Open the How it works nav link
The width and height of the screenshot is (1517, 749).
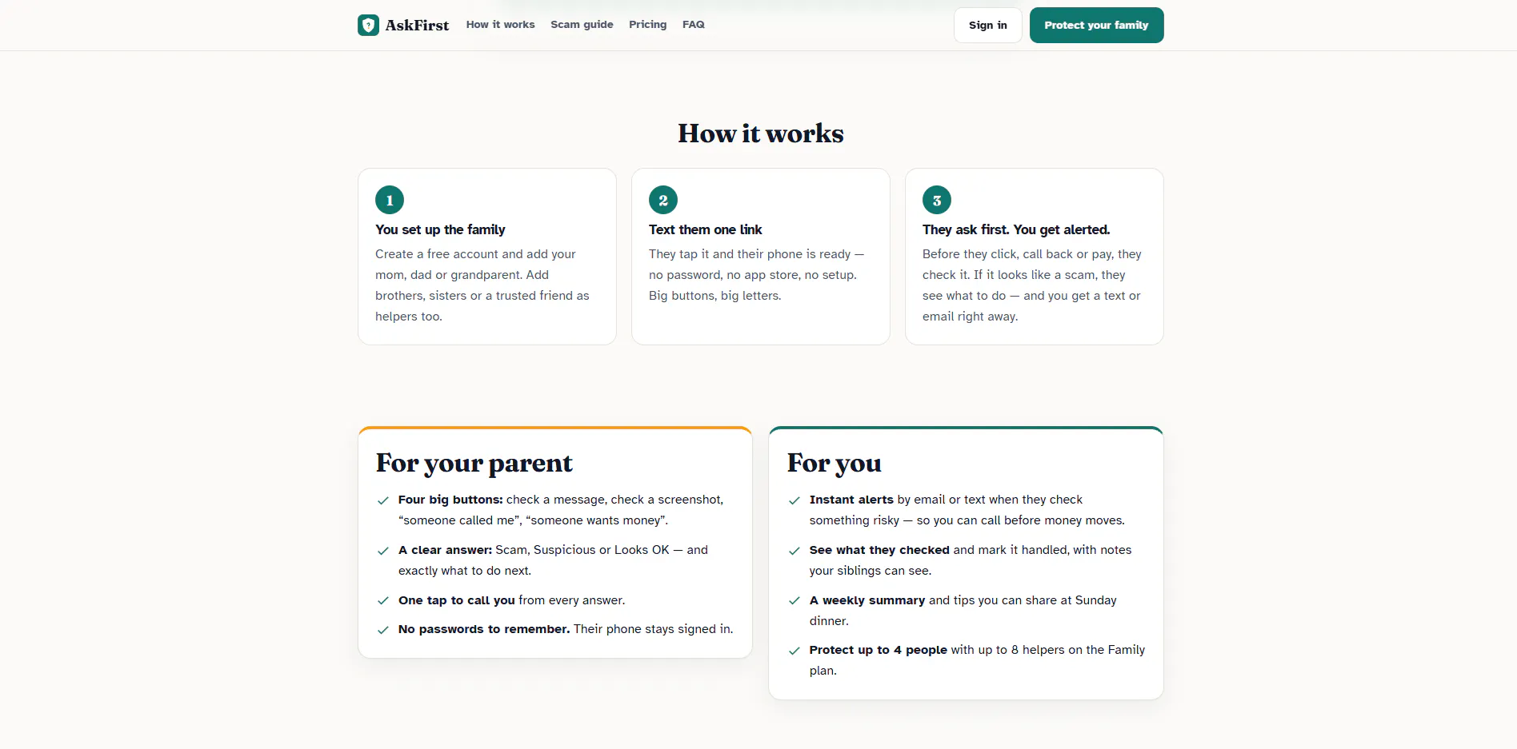500,25
